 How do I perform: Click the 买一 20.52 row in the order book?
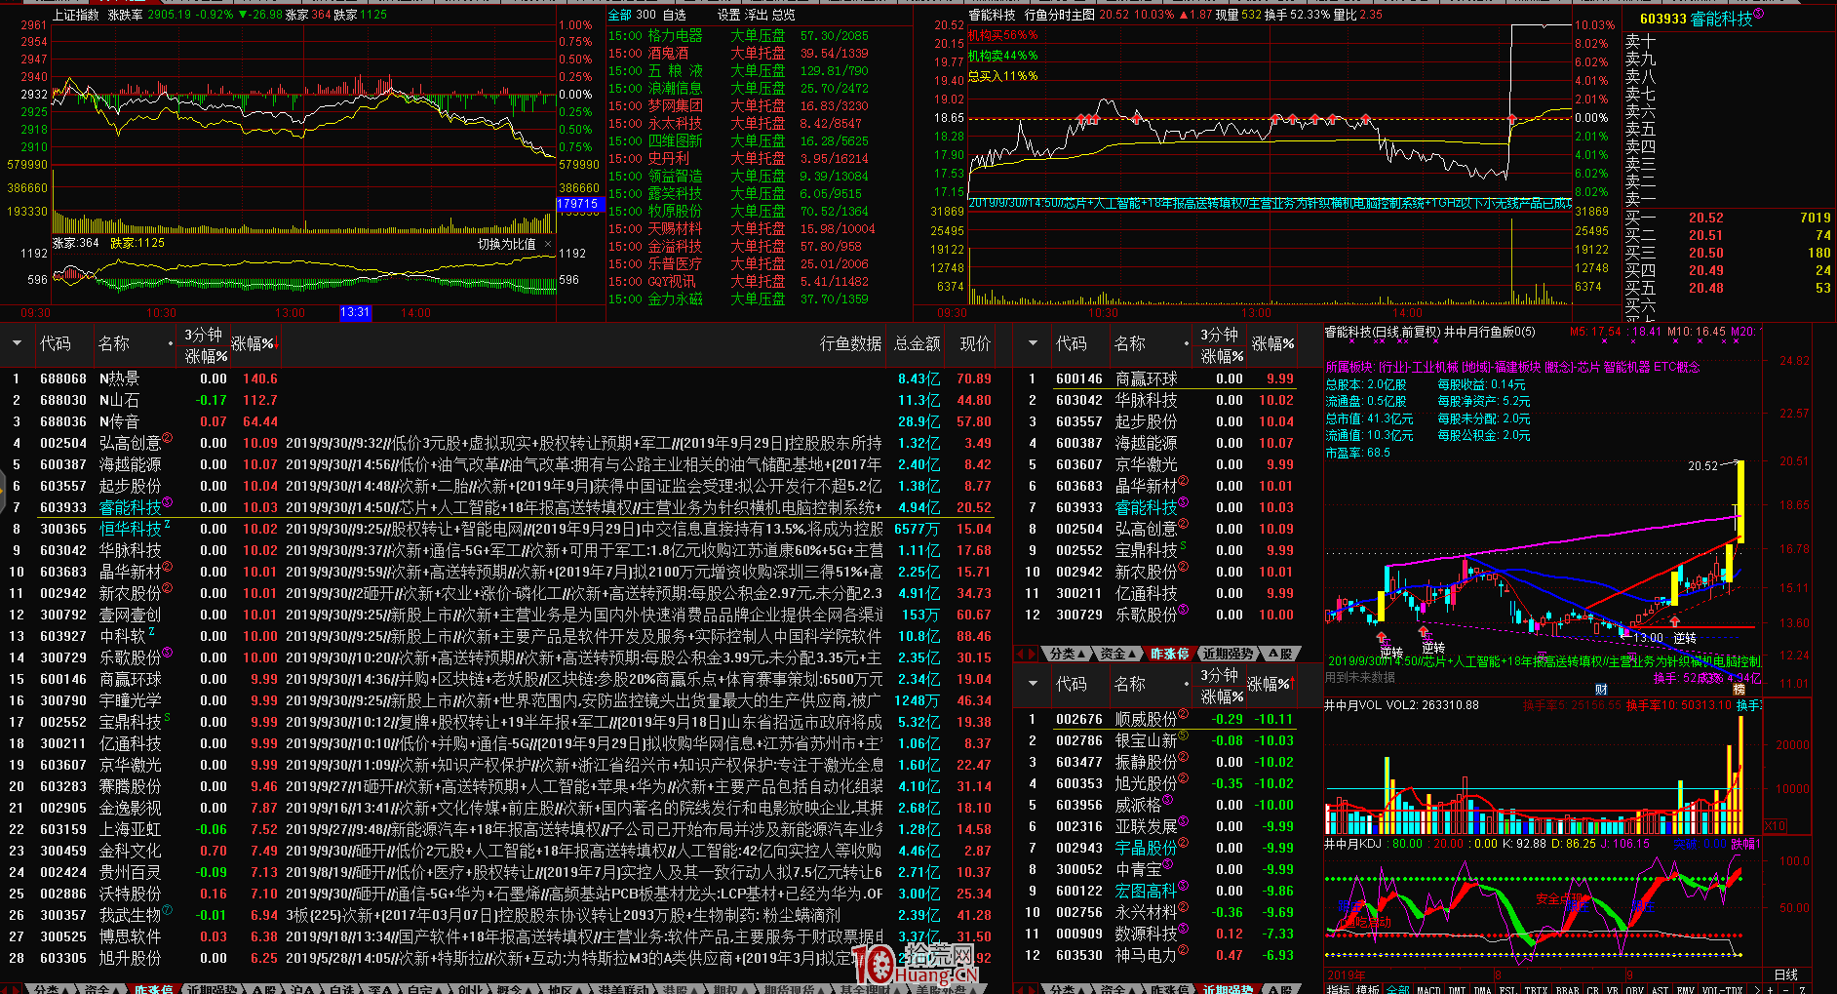(1728, 219)
